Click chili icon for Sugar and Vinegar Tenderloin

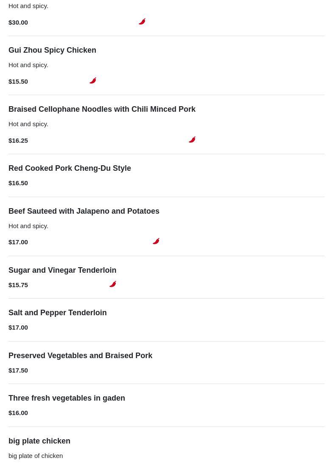point(113,284)
